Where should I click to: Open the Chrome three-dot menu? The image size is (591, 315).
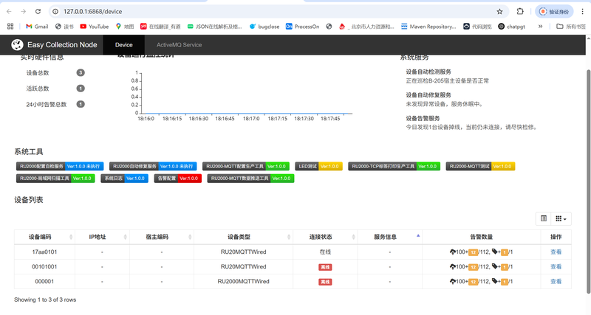pos(583,12)
